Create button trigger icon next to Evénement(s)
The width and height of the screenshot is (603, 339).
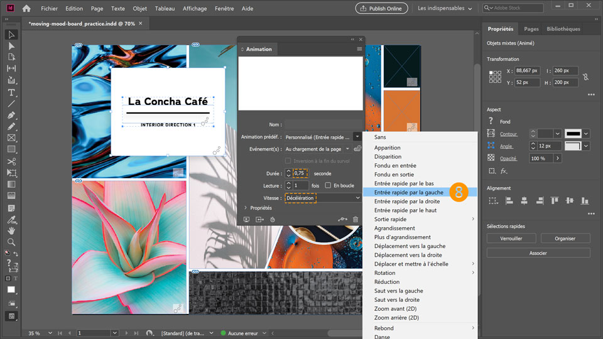[357, 149]
